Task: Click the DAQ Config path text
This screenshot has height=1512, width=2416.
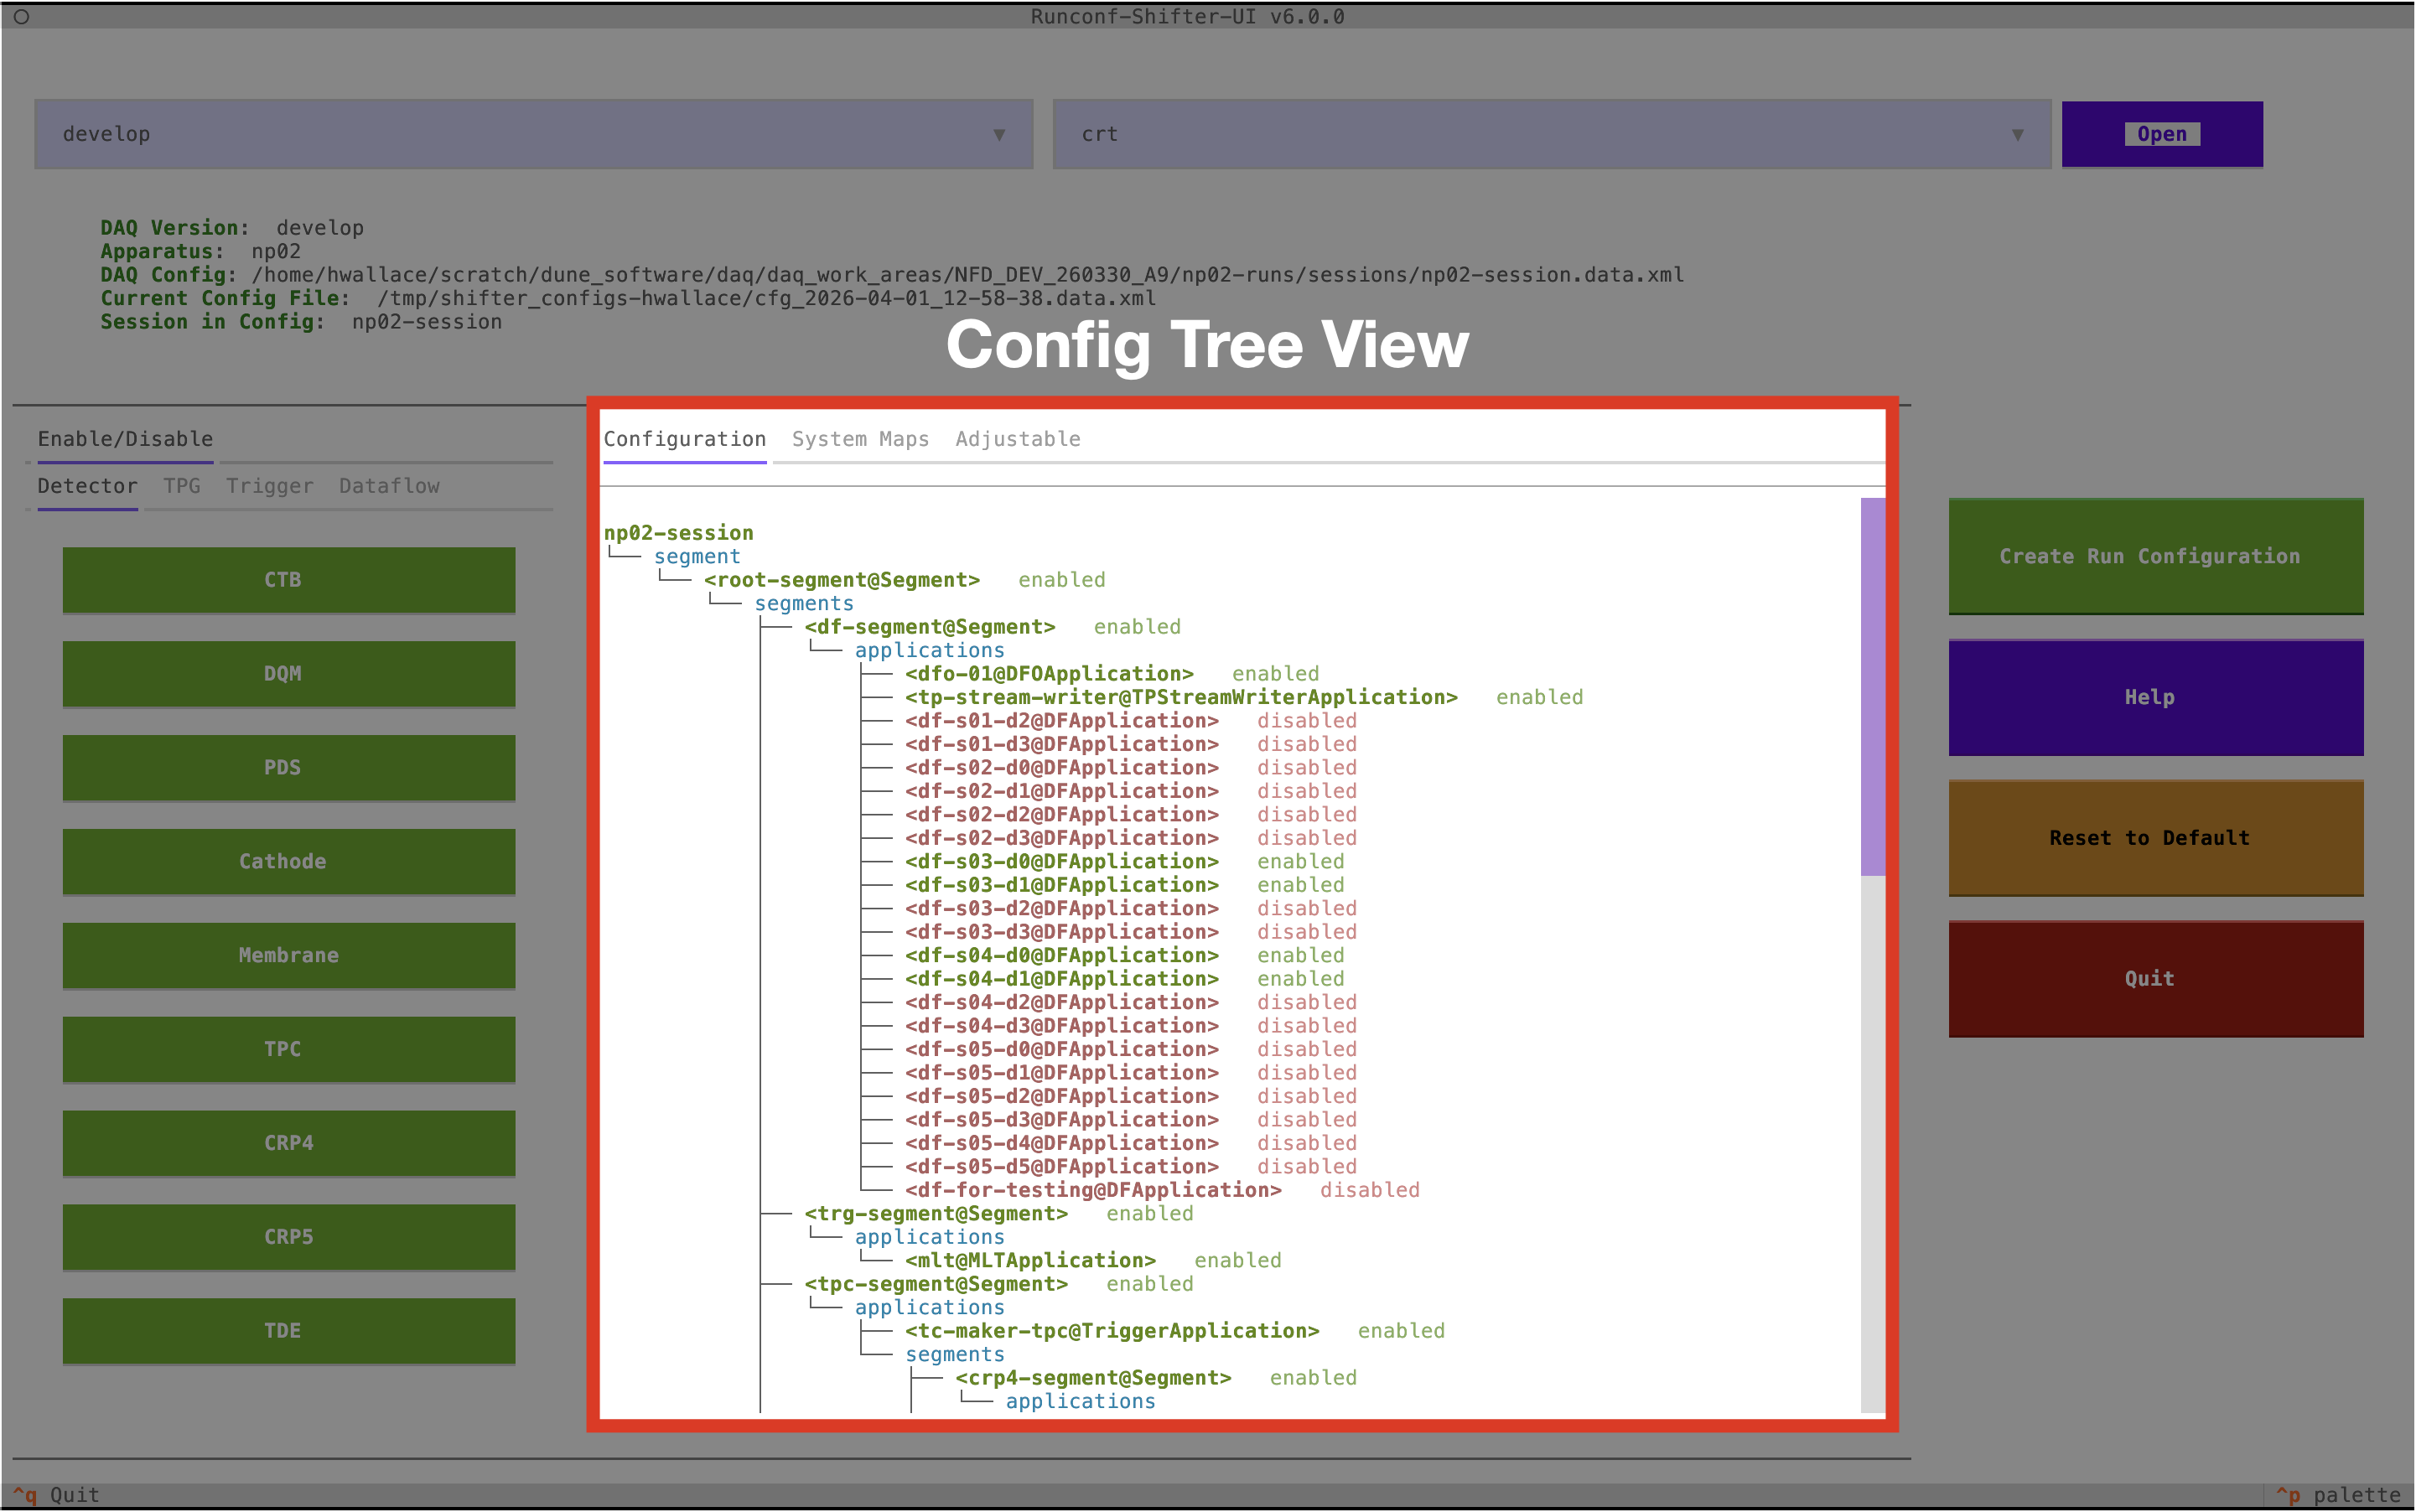Action: (x=968, y=275)
